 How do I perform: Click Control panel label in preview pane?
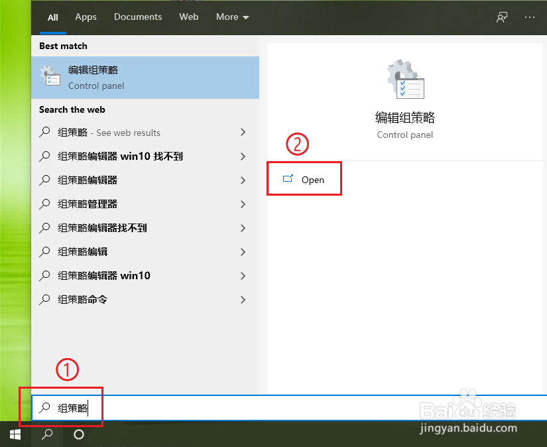point(404,135)
